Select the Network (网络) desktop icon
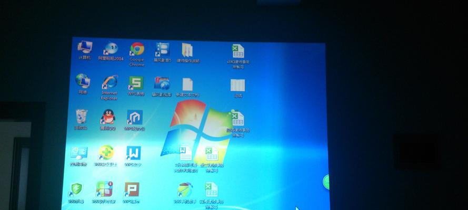 click(83, 84)
